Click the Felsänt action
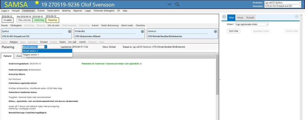305x120 pixels. click(63, 42)
